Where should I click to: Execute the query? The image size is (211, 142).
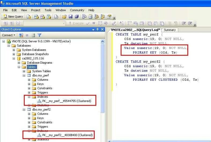(x=76, y=23)
